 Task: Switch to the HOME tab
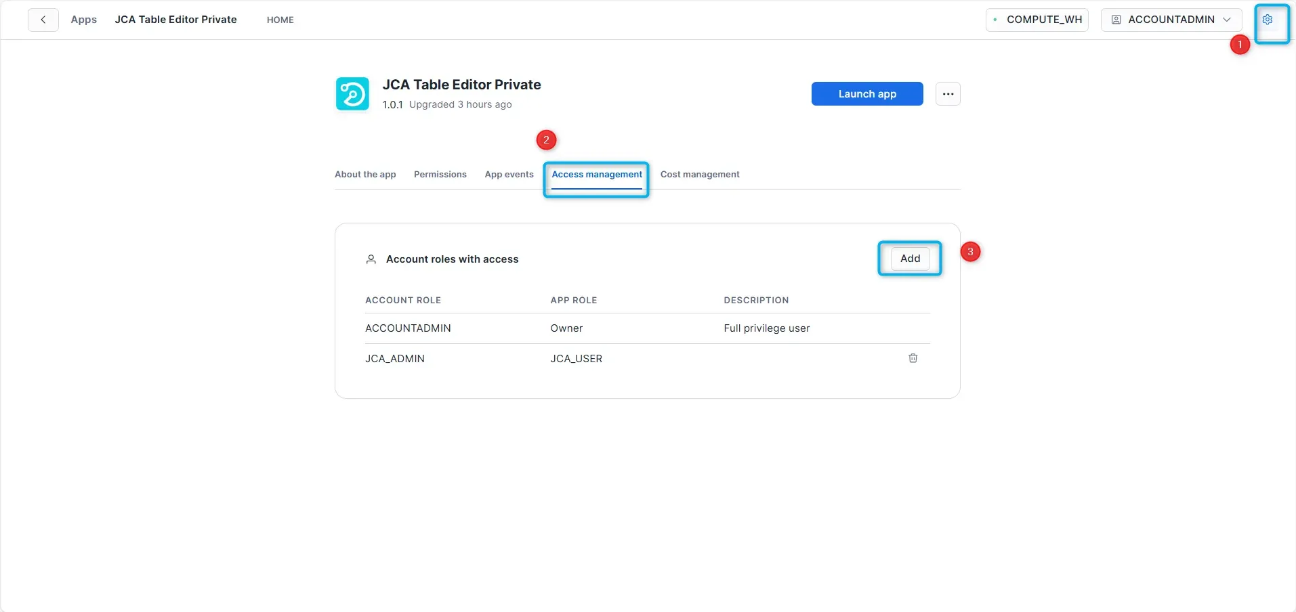point(280,20)
